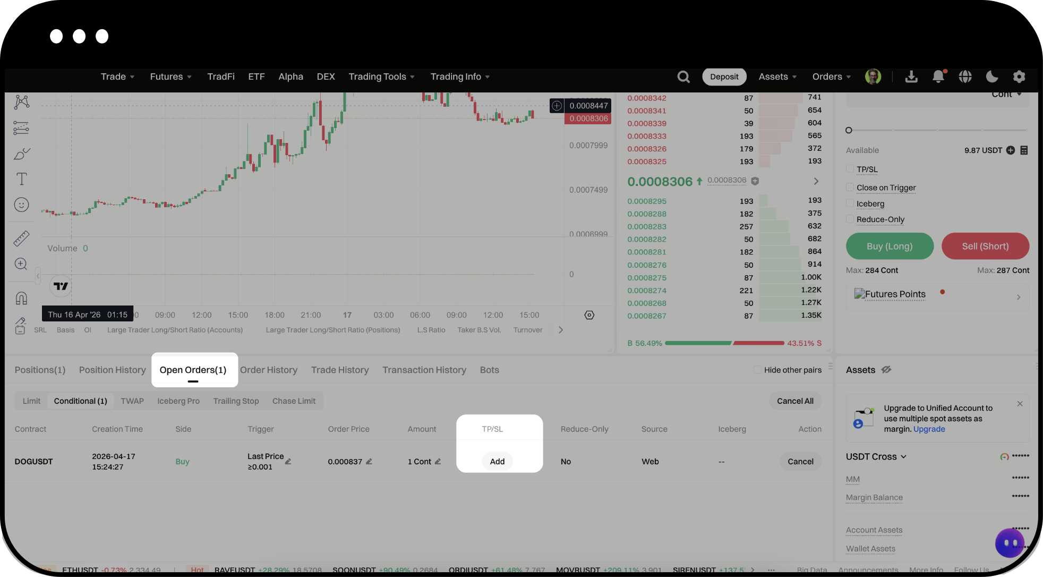
Task: Check the Reduce-Only option
Action: tap(850, 219)
